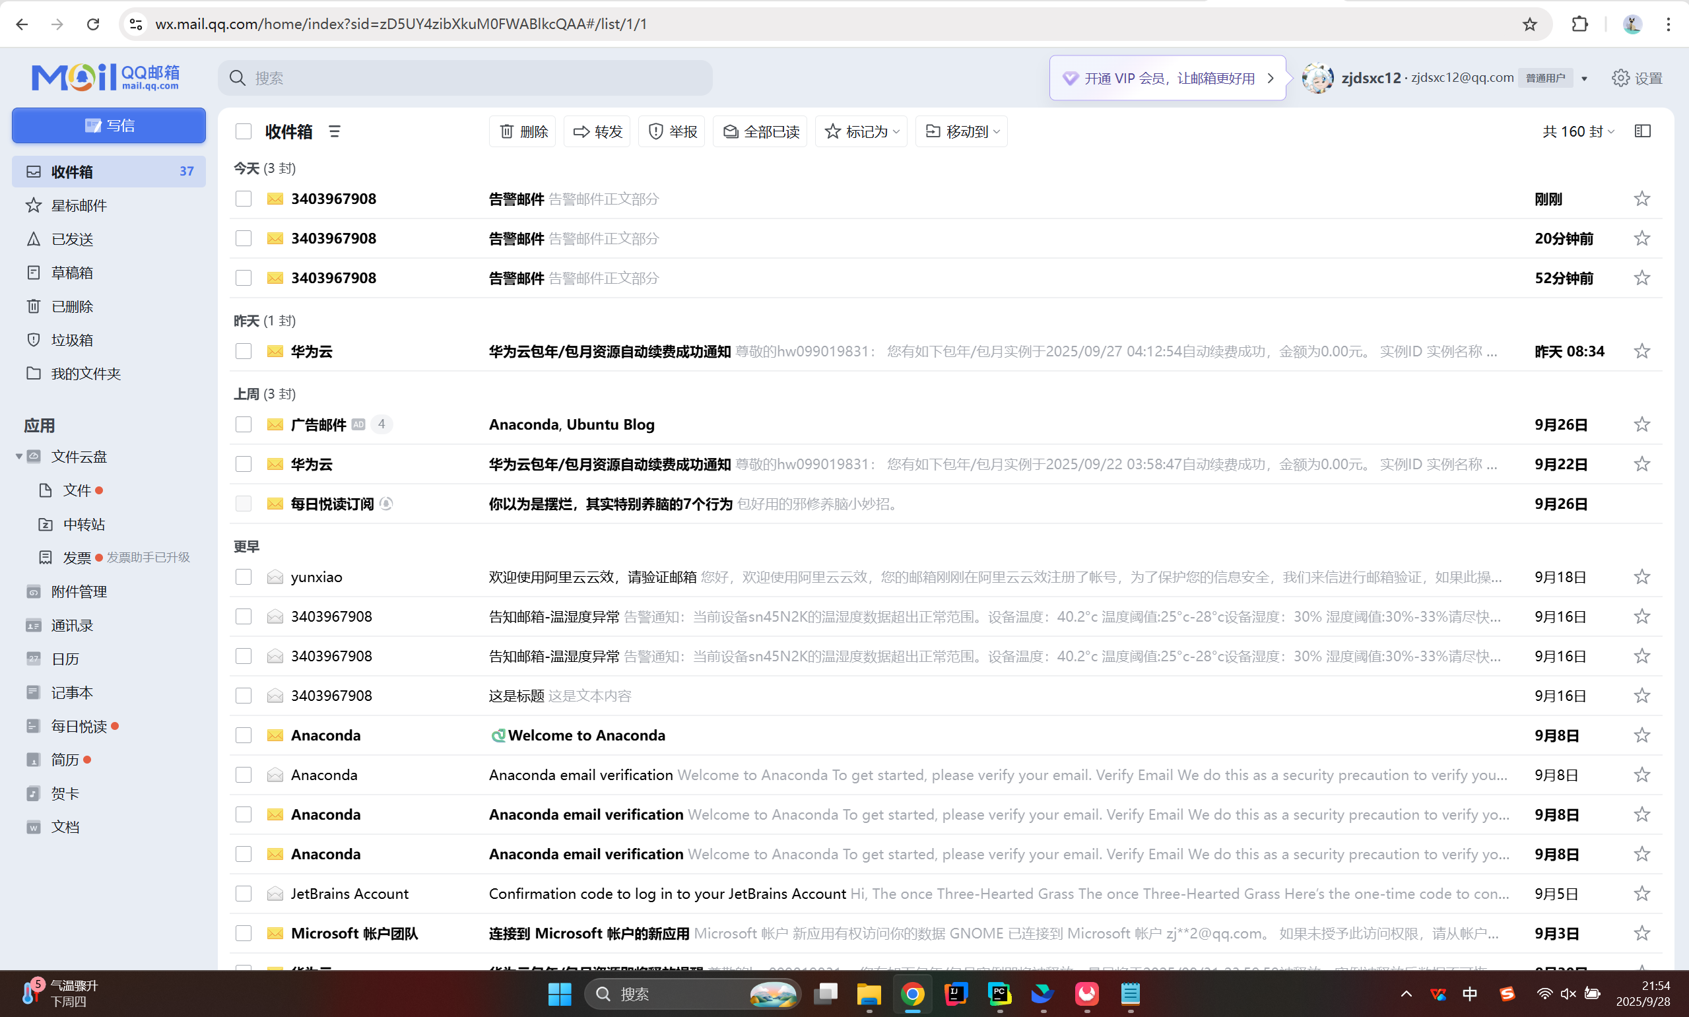This screenshot has height=1017, width=1689.
Task: Click the 举报 button
Action: pos(671,131)
